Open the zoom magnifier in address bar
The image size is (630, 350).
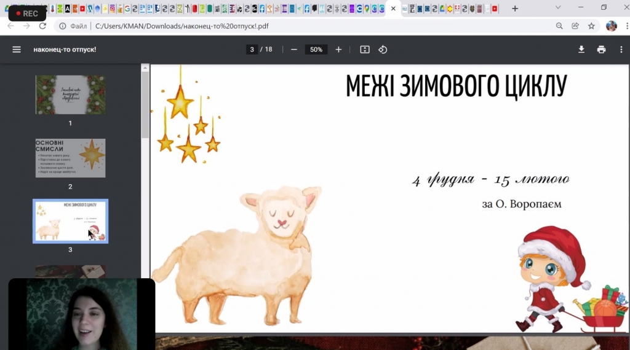(x=559, y=26)
